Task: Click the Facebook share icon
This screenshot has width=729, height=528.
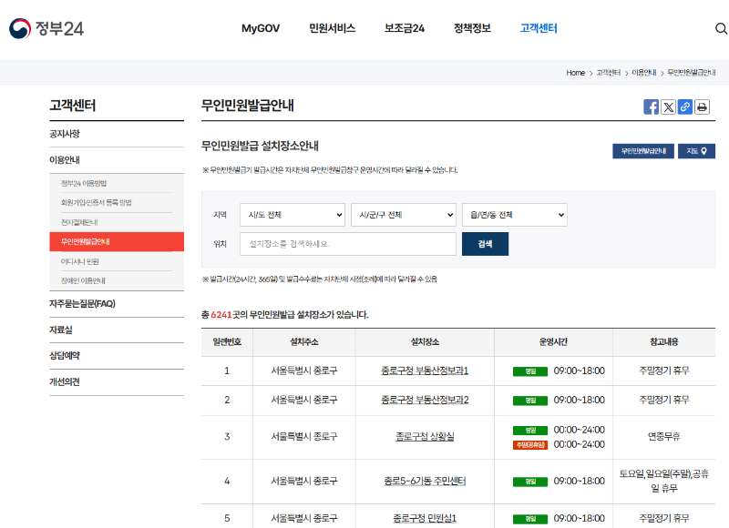Action: [x=651, y=107]
